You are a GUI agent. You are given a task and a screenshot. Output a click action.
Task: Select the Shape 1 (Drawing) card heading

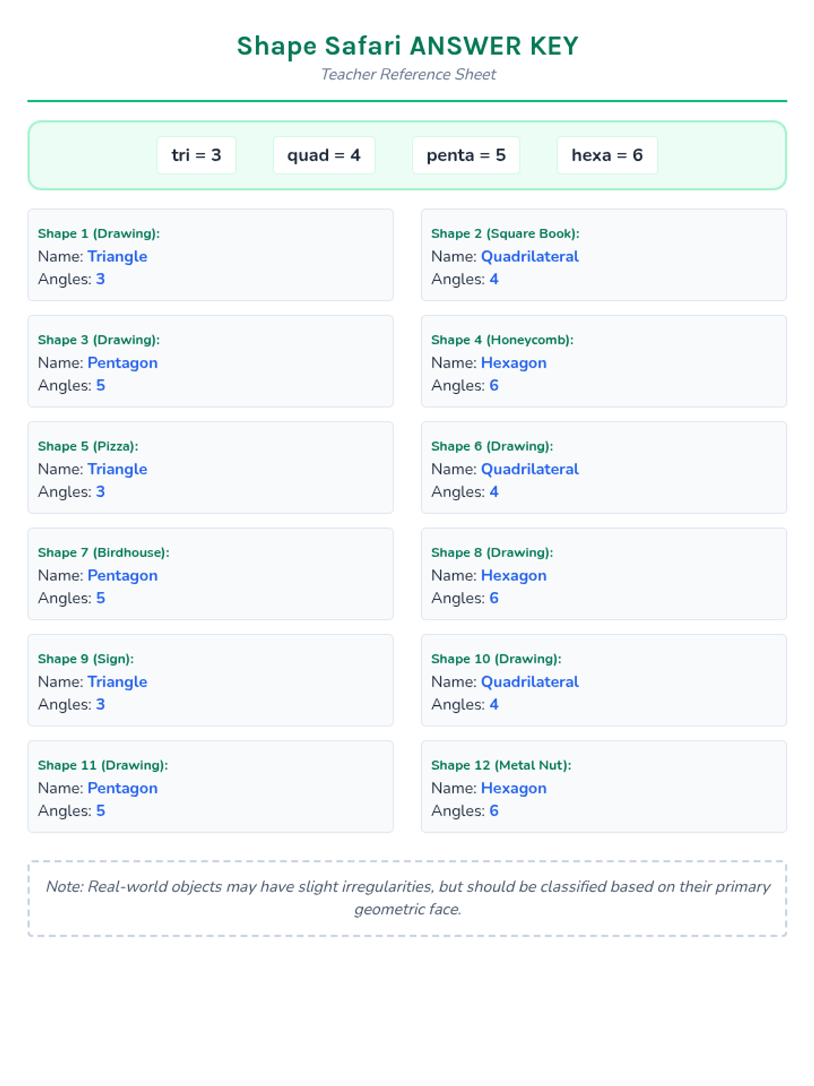pyautogui.click(x=98, y=233)
